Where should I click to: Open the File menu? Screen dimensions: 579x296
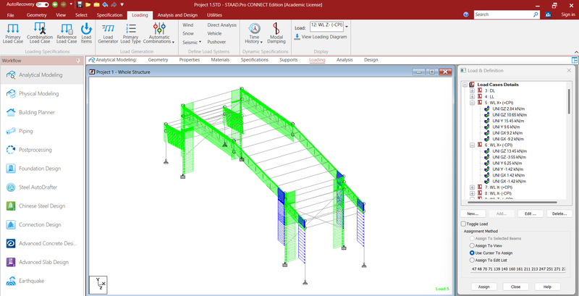coord(10,15)
